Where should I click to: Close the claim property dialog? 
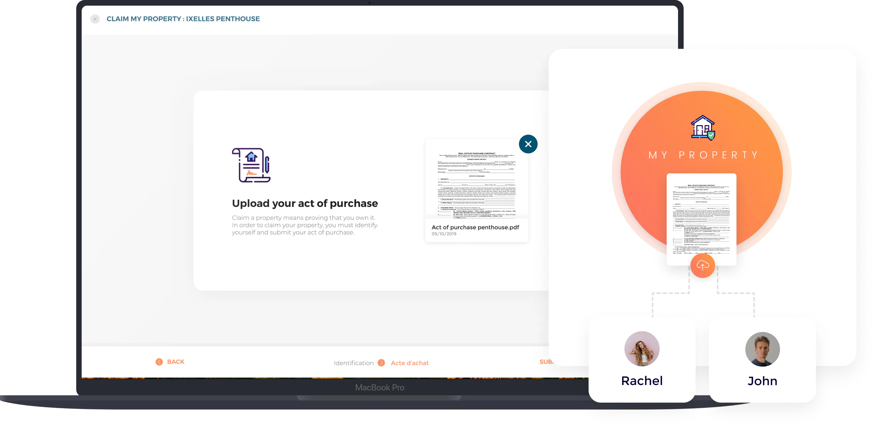pyautogui.click(x=95, y=19)
